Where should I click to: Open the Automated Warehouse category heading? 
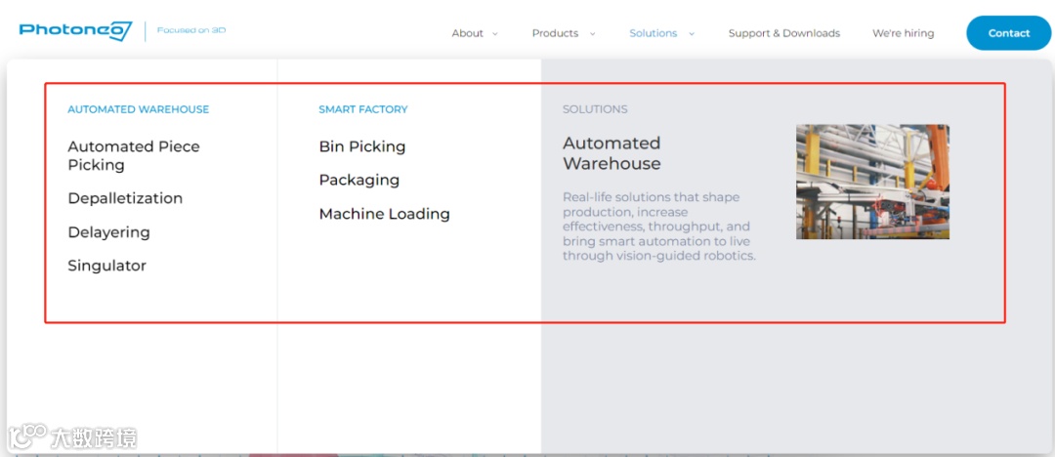(x=138, y=109)
